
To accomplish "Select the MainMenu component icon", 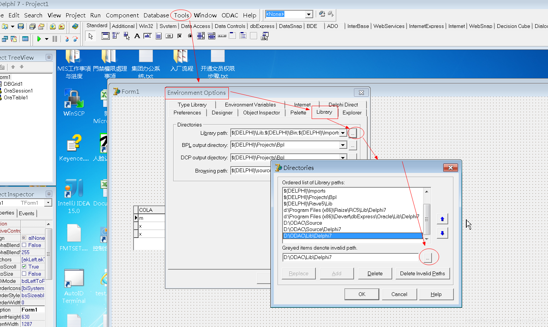I will click(x=116, y=36).
